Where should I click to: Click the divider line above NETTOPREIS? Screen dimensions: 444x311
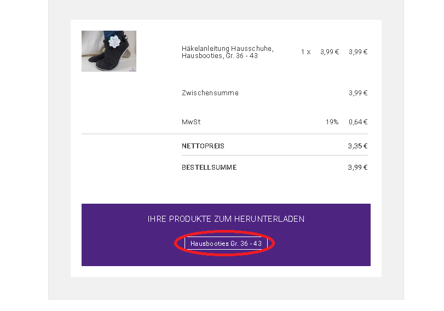pyautogui.click(x=224, y=134)
